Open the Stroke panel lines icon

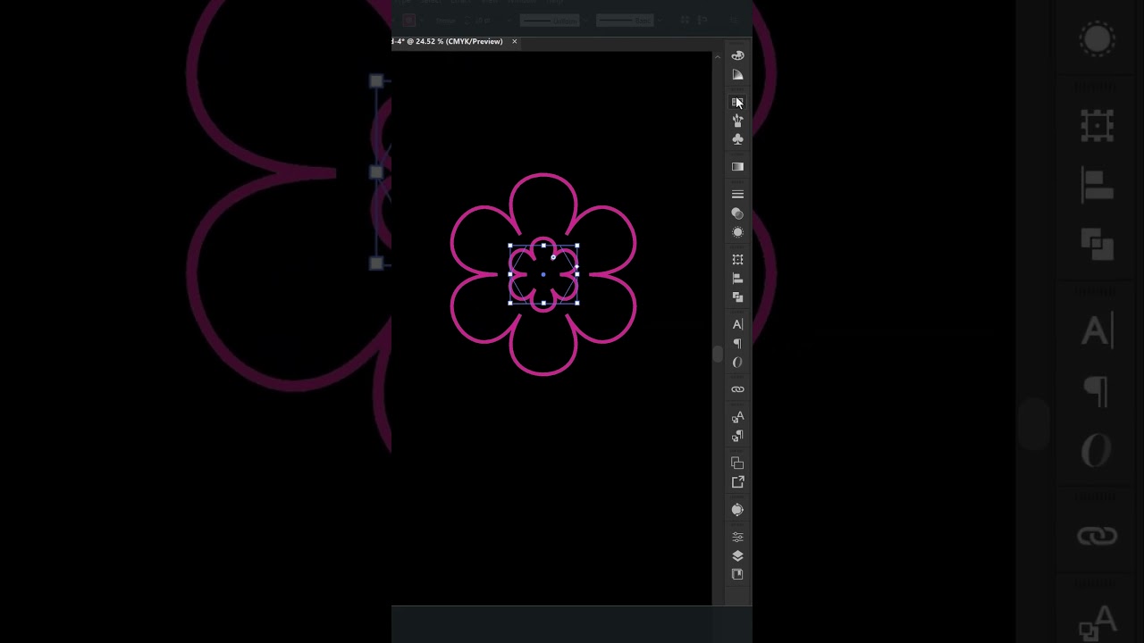click(737, 194)
